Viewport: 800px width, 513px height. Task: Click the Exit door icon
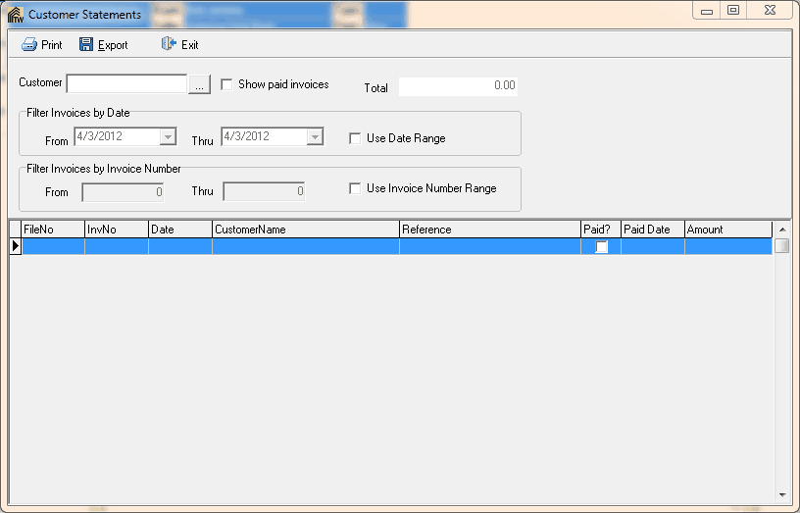coord(169,45)
